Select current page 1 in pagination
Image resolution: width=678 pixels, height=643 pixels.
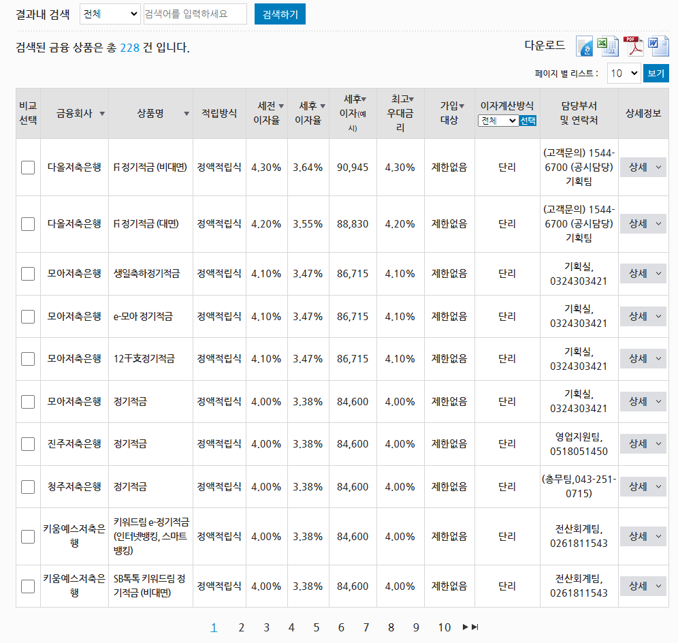coord(214,627)
